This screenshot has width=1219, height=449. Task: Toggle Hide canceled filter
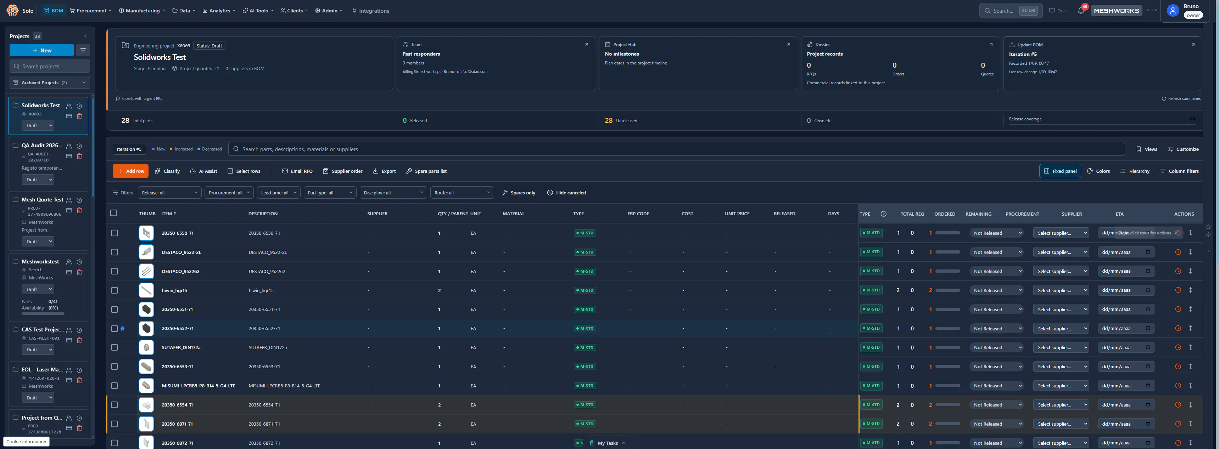pyautogui.click(x=566, y=193)
